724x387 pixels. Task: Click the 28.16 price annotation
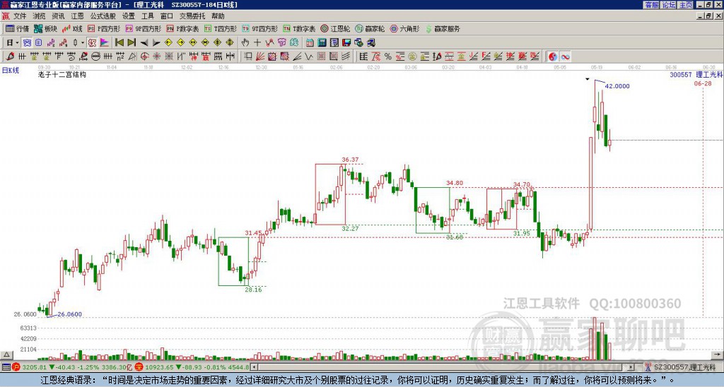pos(253,290)
